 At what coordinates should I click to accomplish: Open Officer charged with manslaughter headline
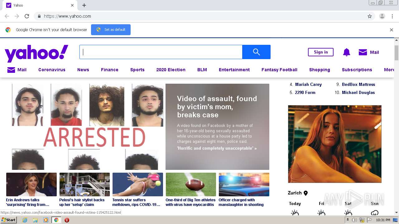(x=241, y=202)
